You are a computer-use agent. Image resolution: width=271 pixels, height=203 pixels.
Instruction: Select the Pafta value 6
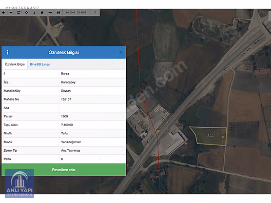coord(92,159)
